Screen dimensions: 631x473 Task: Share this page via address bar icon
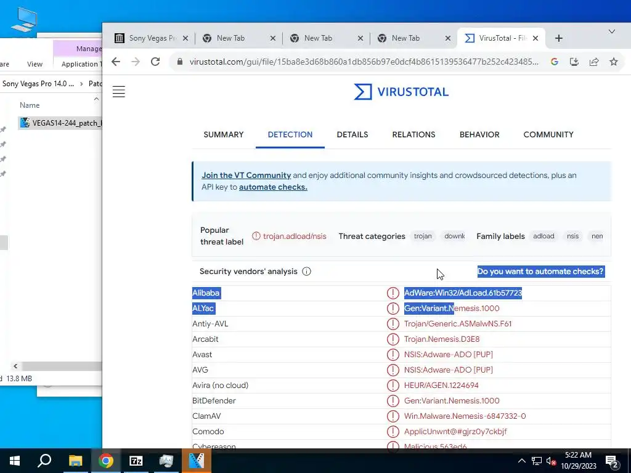(x=594, y=62)
